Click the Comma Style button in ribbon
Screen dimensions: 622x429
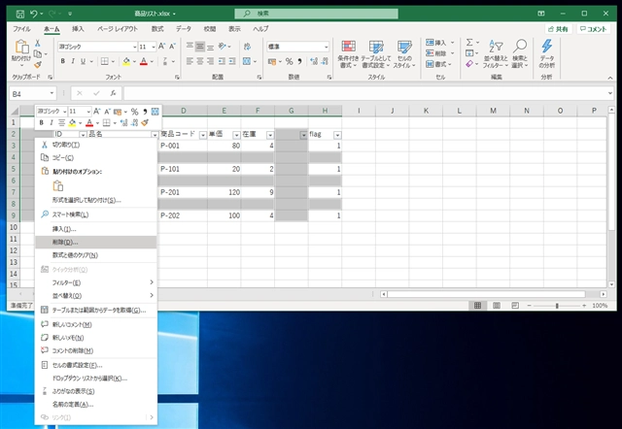tap(300, 61)
